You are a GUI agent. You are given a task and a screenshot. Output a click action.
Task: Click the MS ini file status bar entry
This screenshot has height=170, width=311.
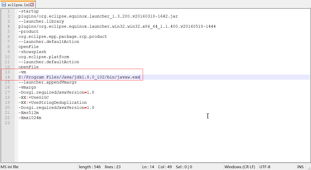point(9,167)
